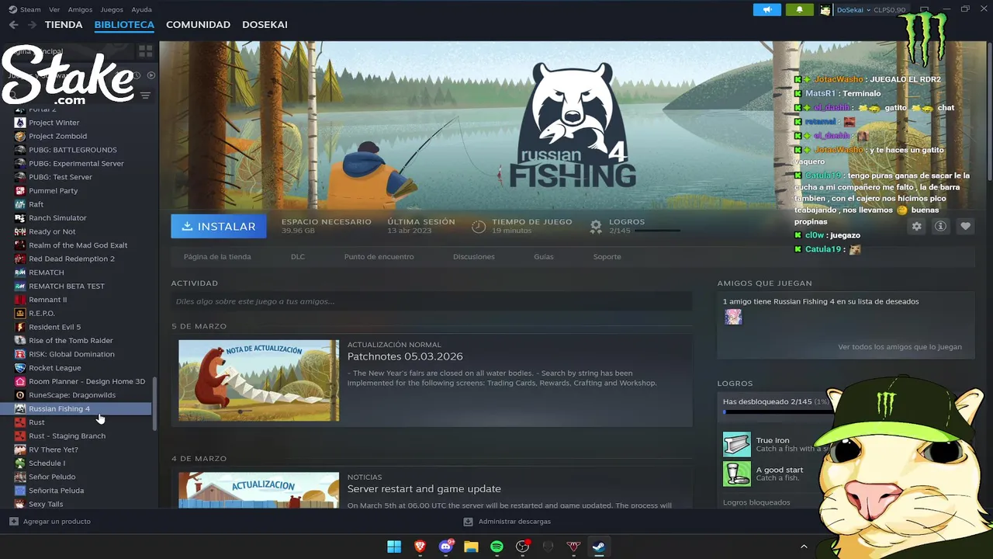Open Patchnotes 05.03.2026 article title

(x=405, y=356)
